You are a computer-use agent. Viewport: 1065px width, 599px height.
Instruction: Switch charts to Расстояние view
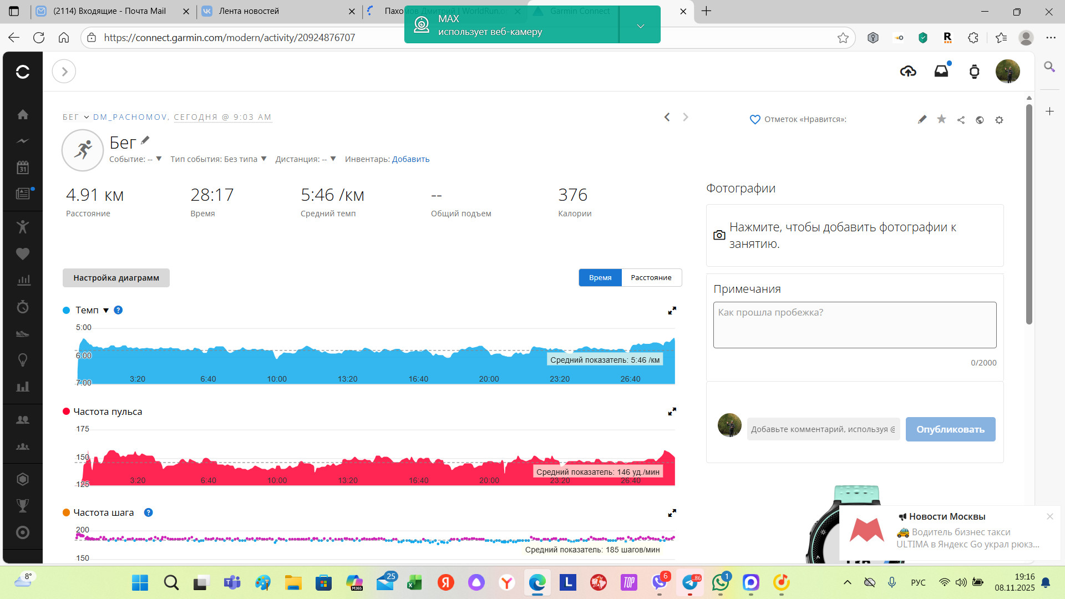pos(651,278)
